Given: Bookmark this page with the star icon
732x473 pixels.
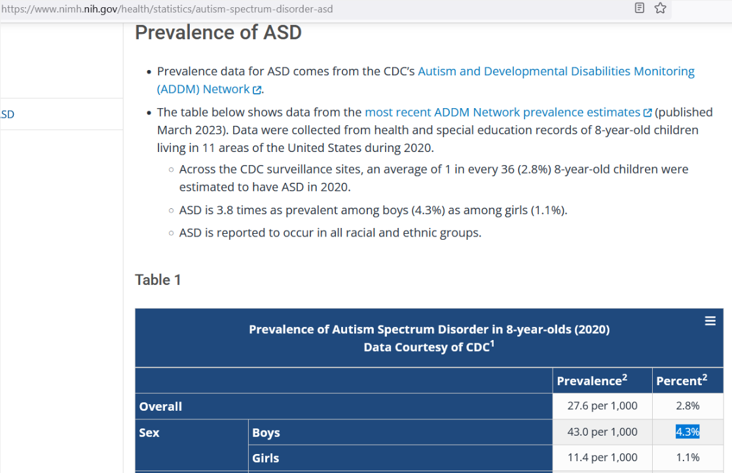Looking at the screenshot, I should (660, 8).
